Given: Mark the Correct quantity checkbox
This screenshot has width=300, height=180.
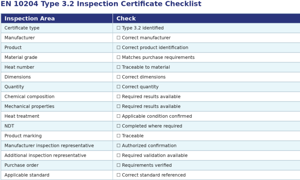Looking at the screenshot, I should point(118,87).
